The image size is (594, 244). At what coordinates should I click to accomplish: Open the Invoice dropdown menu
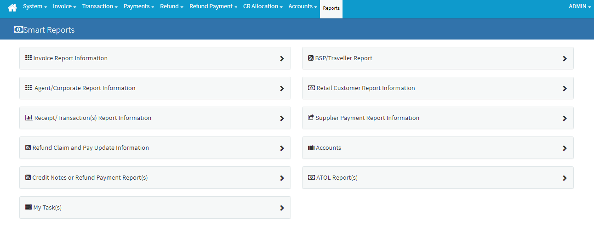click(64, 6)
